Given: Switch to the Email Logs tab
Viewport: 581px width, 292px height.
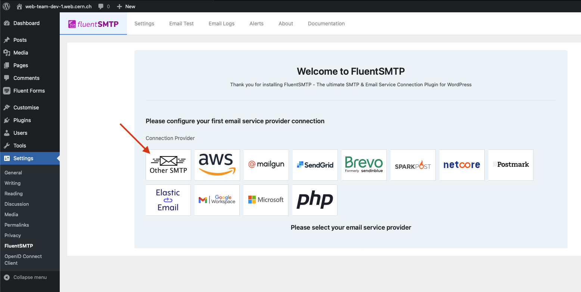Looking at the screenshot, I should click(x=221, y=24).
